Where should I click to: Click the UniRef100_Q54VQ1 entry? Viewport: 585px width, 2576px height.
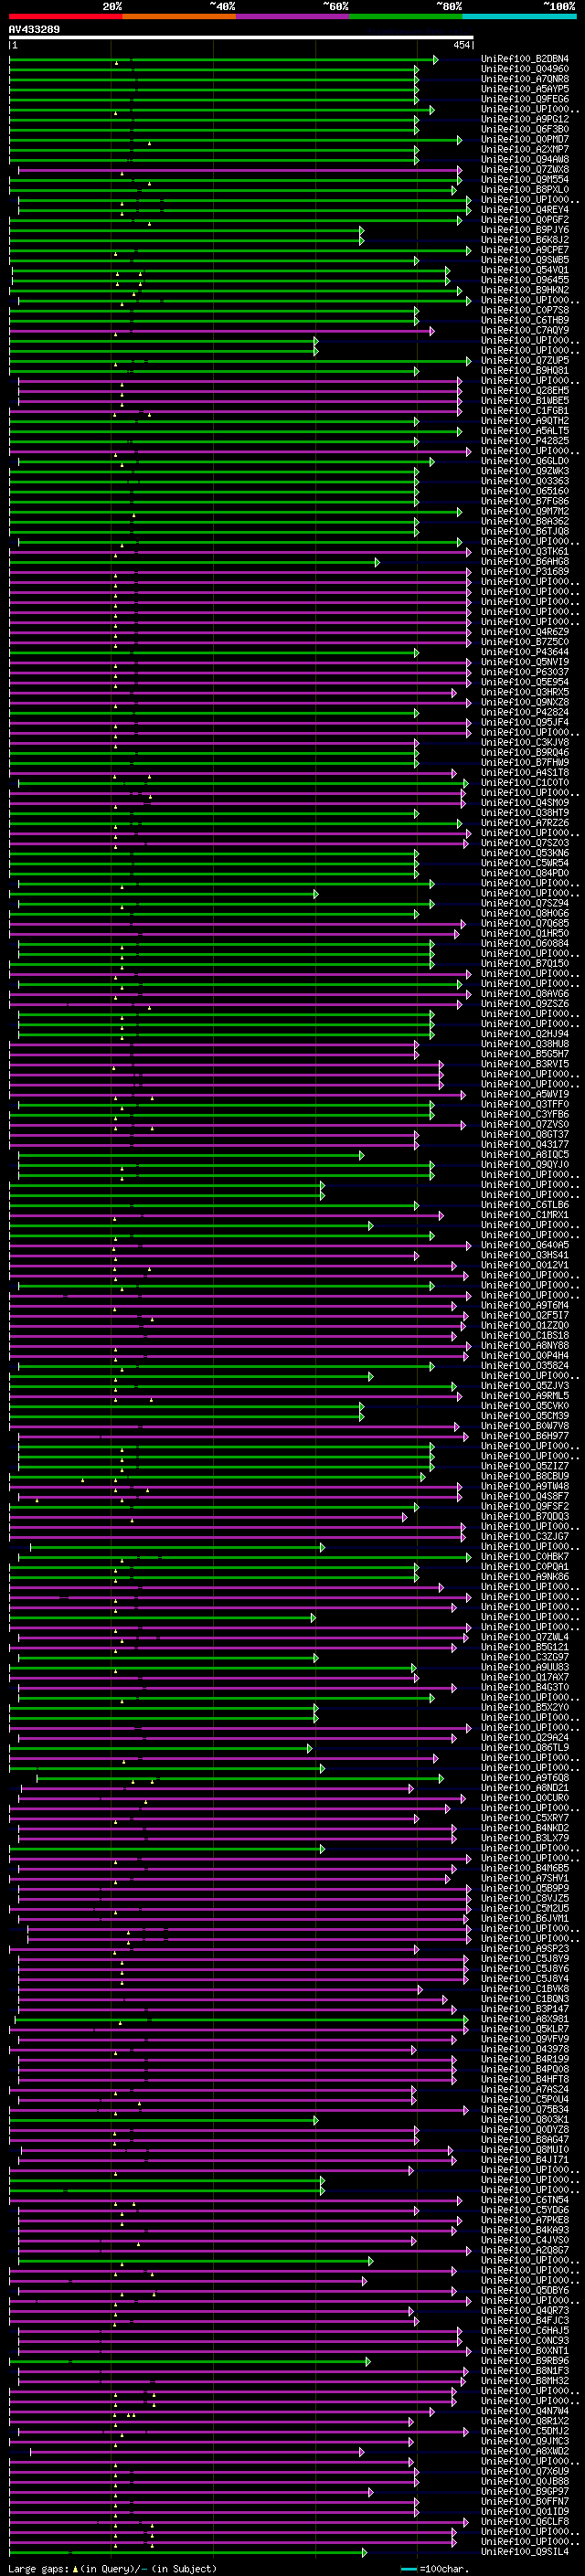click(525, 270)
